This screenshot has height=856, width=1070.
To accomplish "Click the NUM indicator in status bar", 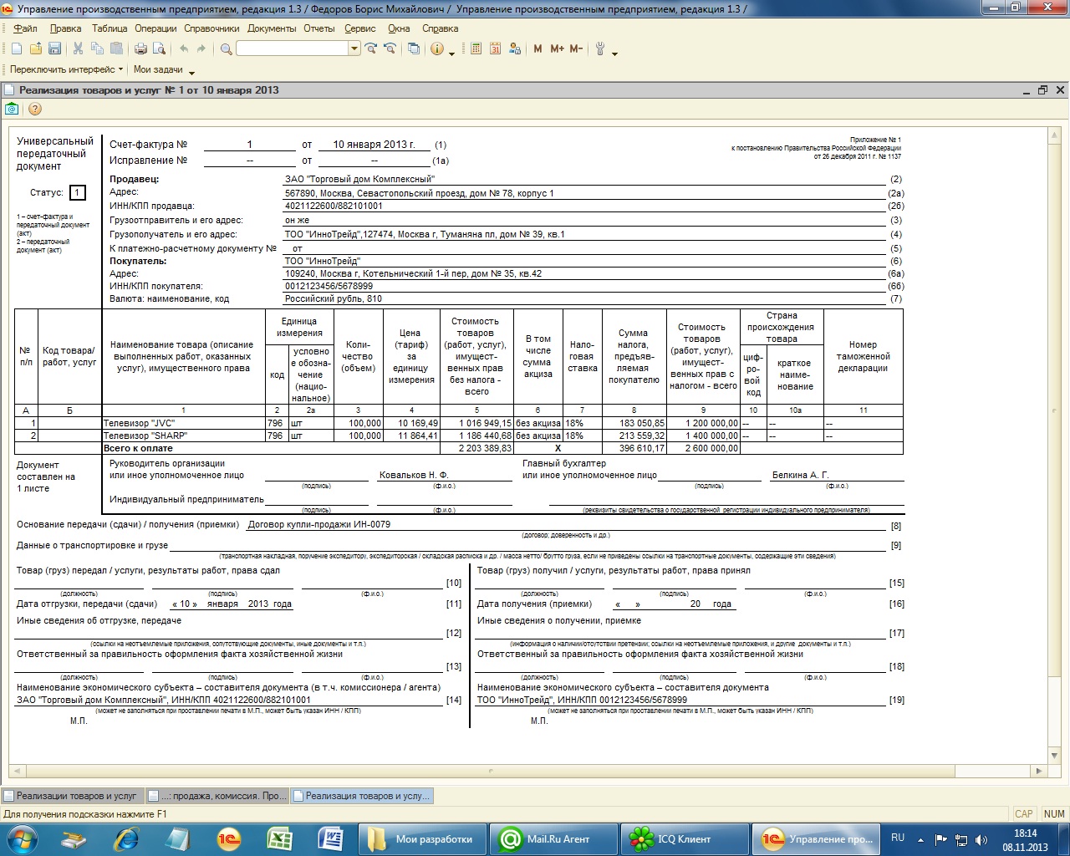I will click(1054, 813).
